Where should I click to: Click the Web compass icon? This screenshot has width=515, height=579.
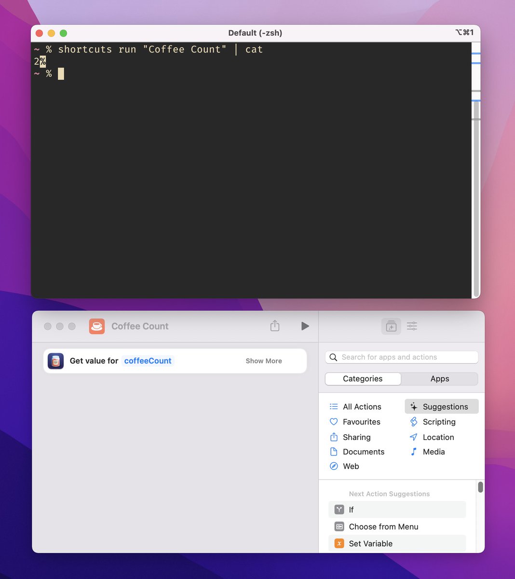point(334,466)
